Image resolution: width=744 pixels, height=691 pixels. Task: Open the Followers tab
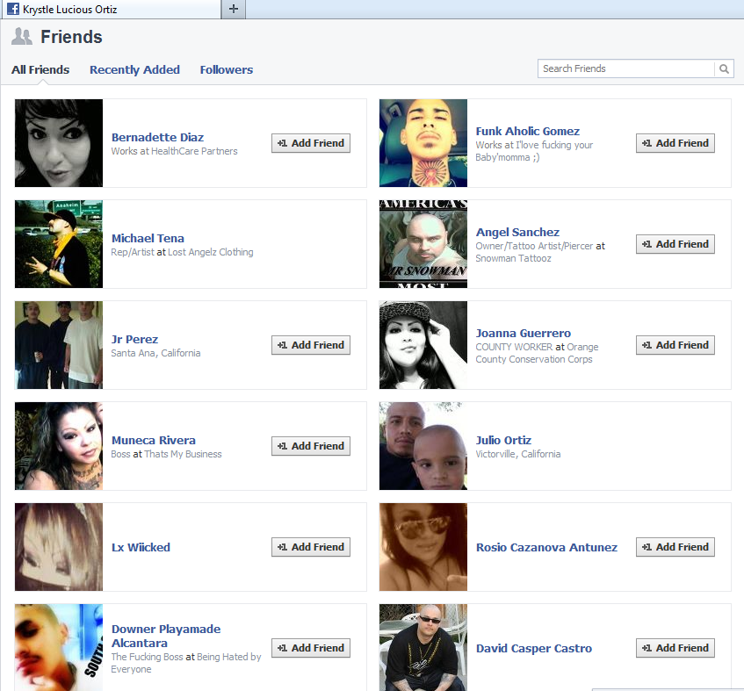pos(226,69)
